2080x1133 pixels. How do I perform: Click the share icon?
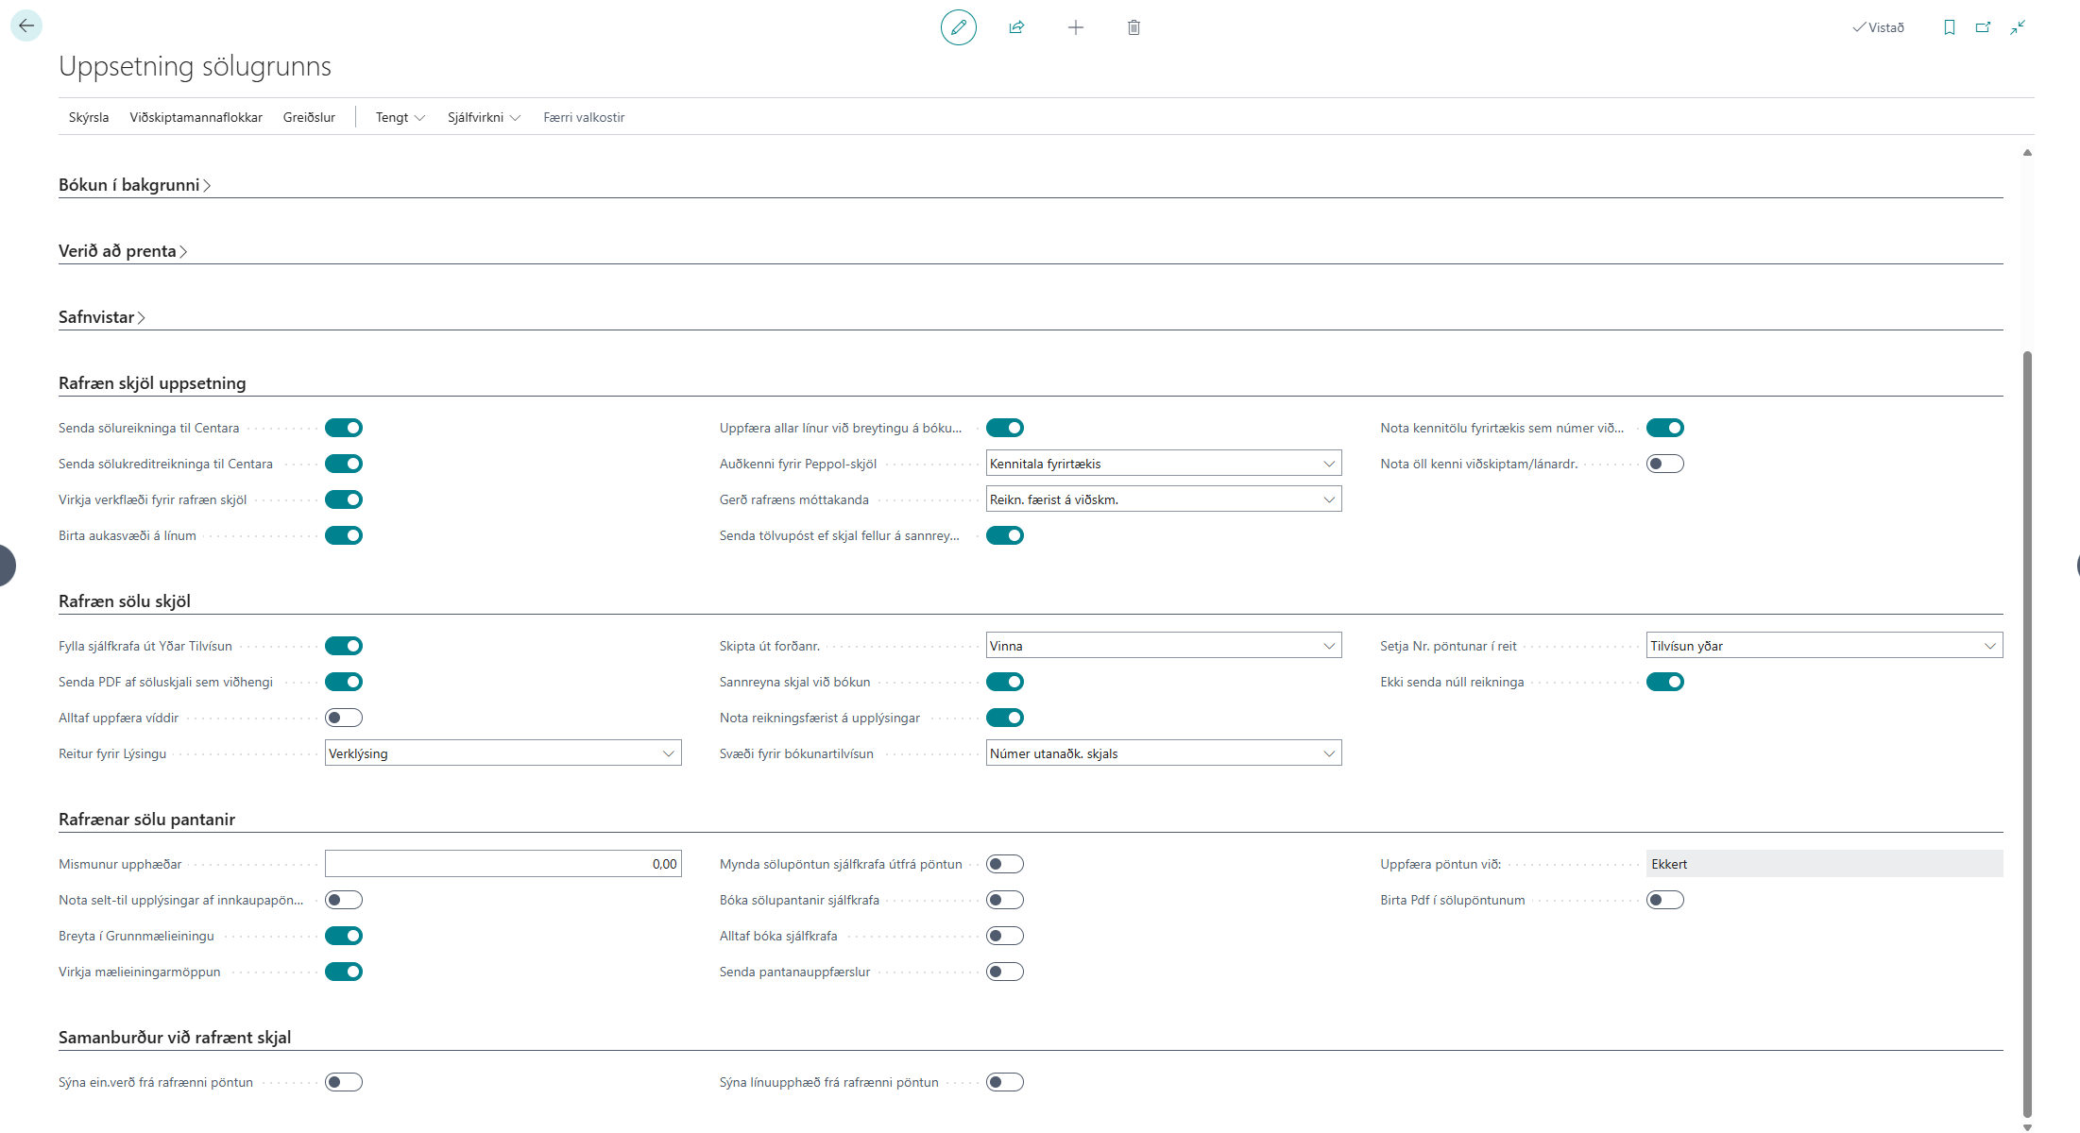[1016, 27]
